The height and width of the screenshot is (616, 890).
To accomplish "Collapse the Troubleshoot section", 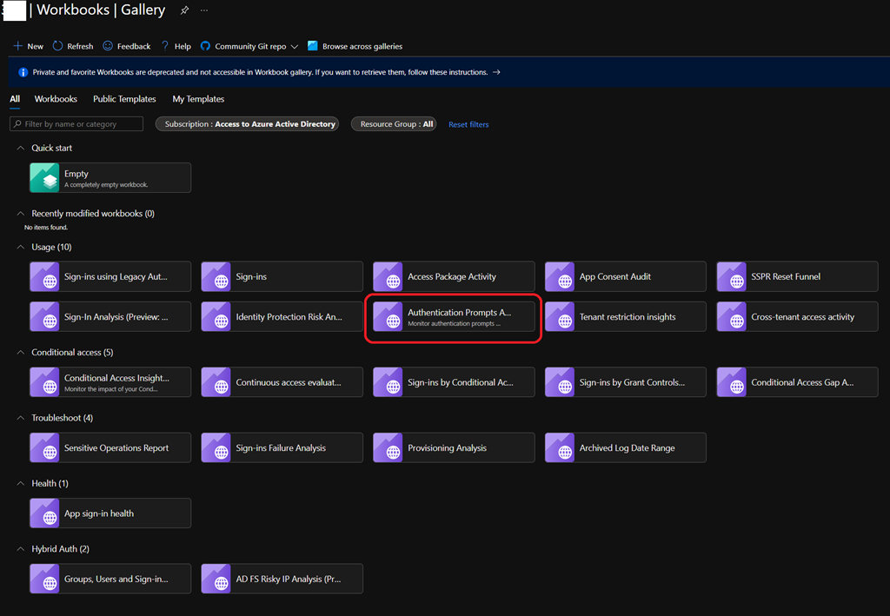I will [21, 418].
